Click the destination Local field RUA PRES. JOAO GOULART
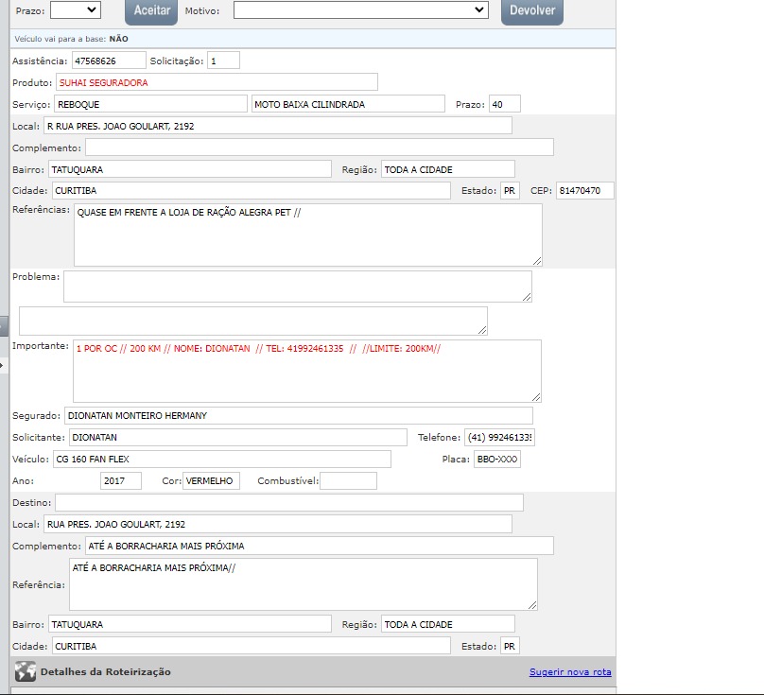764x695 pixels. click(278, 524)
